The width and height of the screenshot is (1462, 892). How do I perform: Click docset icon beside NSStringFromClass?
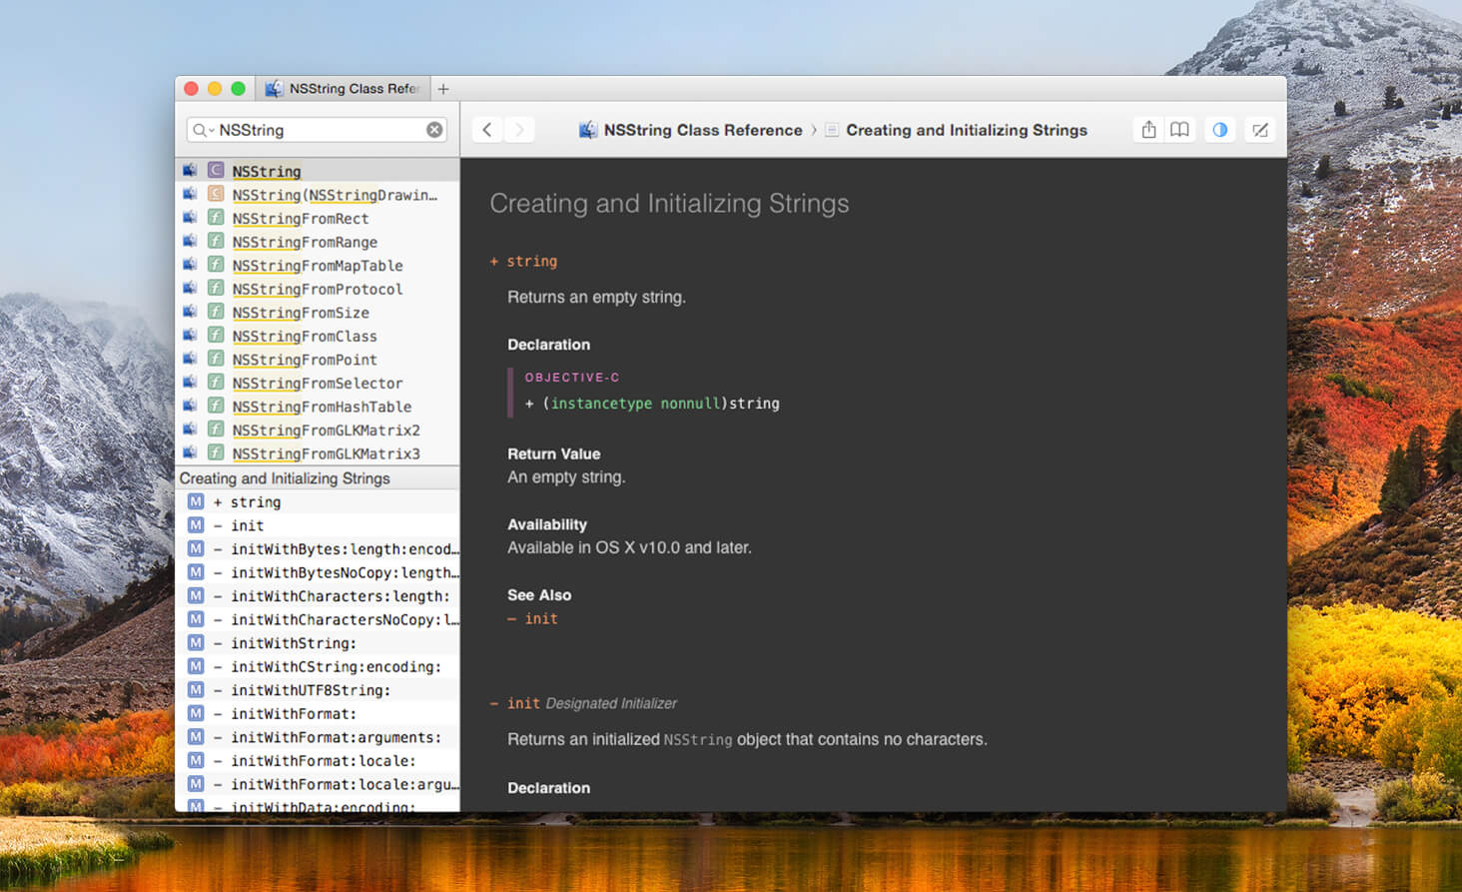point(190,335)
